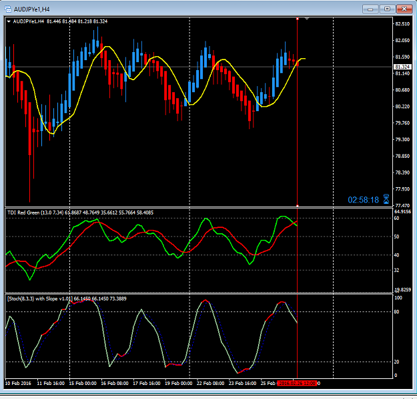Click the 80.680 price scale value
417x399 pixels.
coord(402,90)
